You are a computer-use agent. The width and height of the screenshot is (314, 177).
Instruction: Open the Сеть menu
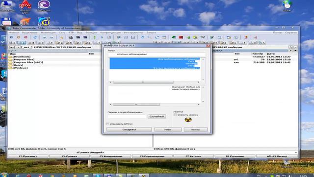(x=62, y=32)
